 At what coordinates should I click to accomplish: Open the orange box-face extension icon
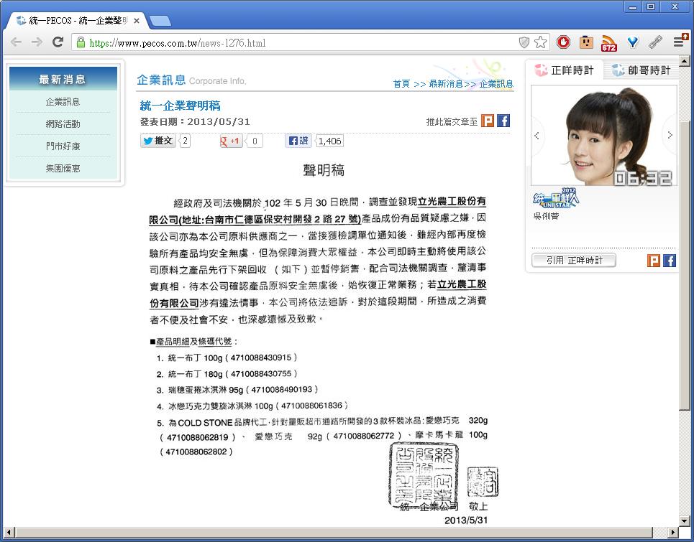tap(586, 42)
